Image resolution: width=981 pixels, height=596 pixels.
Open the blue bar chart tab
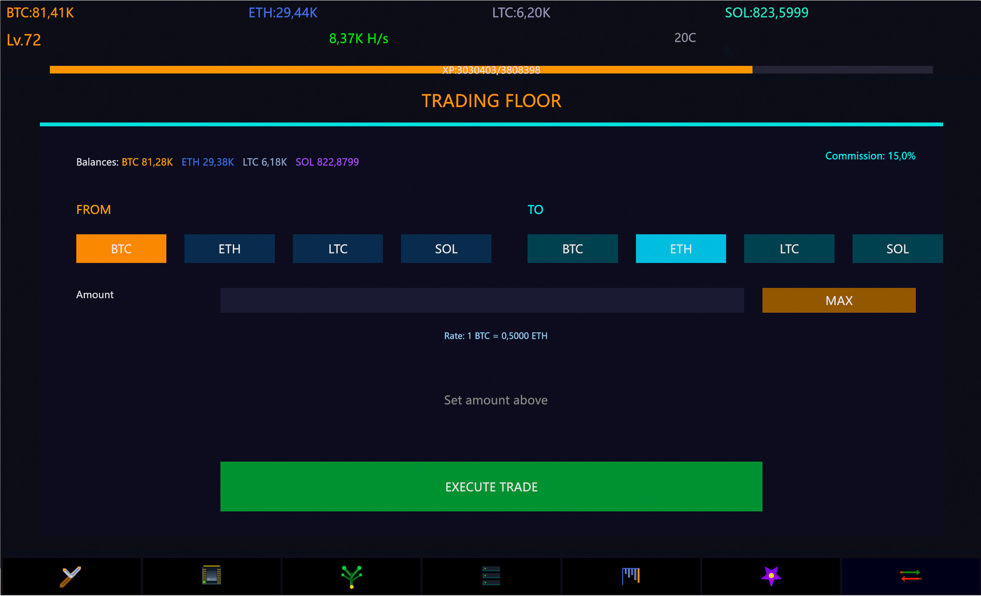coord(631,576)
